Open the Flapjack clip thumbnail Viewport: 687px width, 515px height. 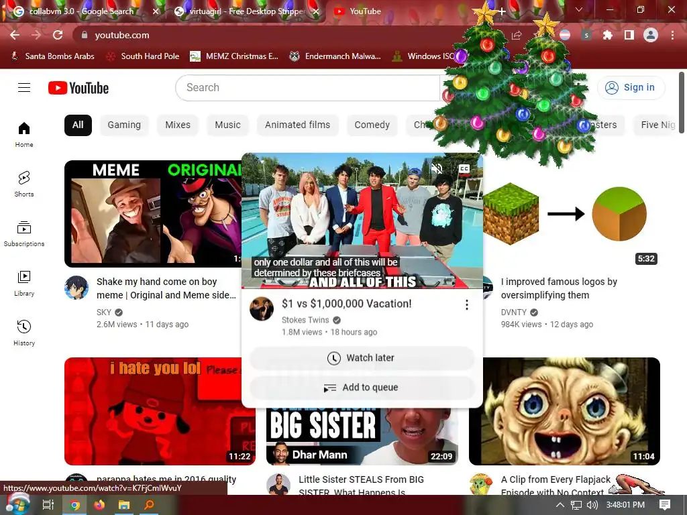(x=564, y=411)
